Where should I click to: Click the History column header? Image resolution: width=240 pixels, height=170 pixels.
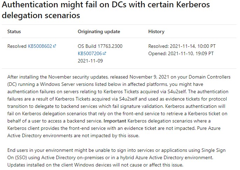coord(156,31)
